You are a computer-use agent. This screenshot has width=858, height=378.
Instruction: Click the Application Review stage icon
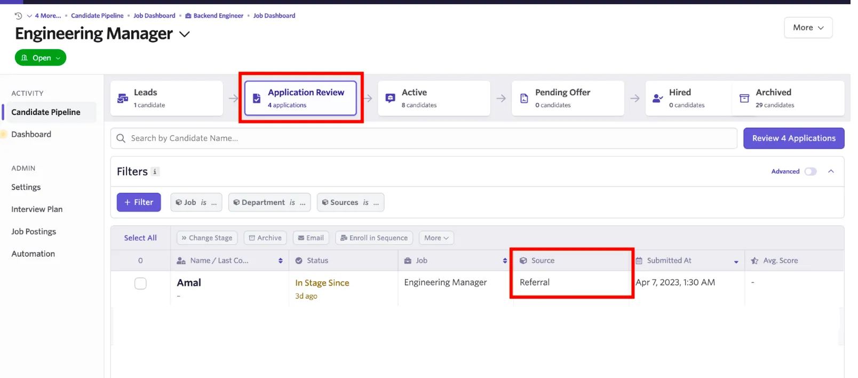pyautogui.click(x=257, y=98)
